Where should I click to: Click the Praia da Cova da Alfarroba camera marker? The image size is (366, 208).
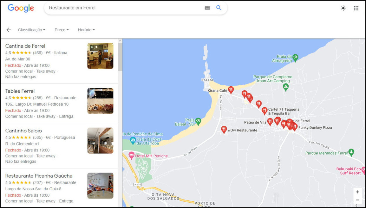click(x=133, y=140)
